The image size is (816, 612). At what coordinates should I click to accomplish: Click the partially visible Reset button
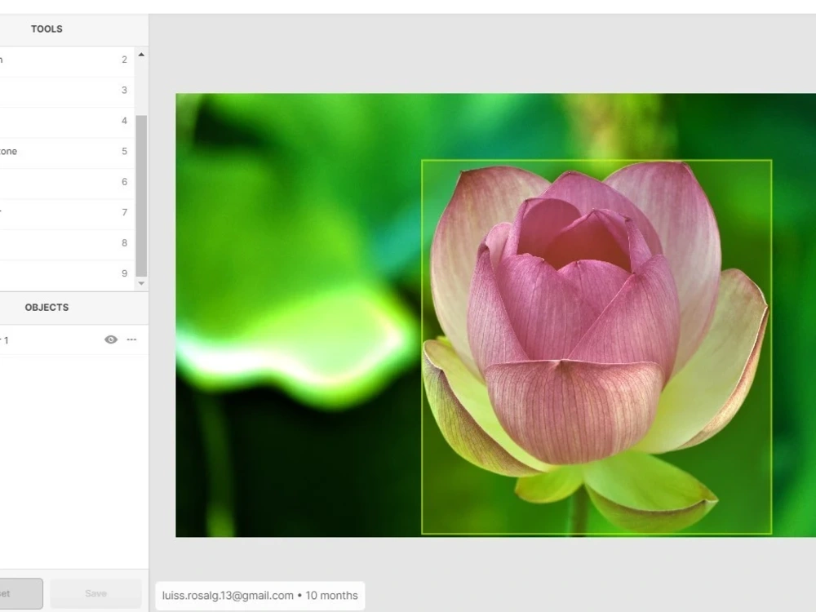(x=21, y=594)
